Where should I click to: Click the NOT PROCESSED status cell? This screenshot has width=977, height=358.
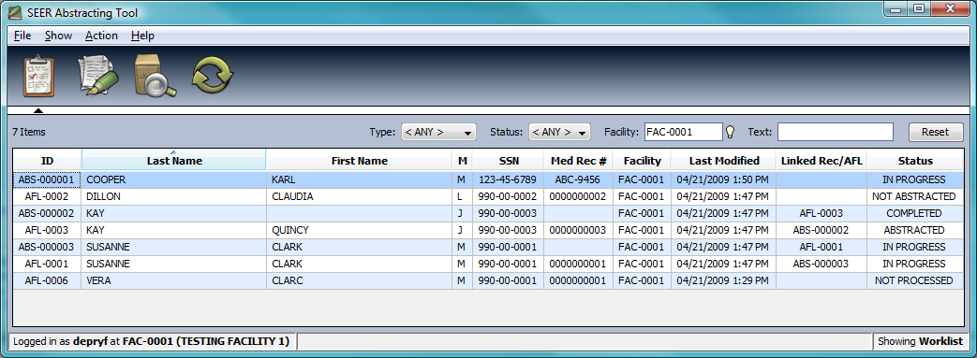coord(915,280)
